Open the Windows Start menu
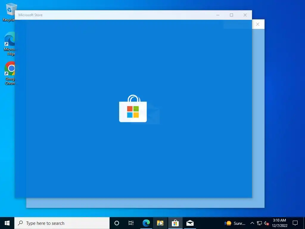 (x=7, y=223)
